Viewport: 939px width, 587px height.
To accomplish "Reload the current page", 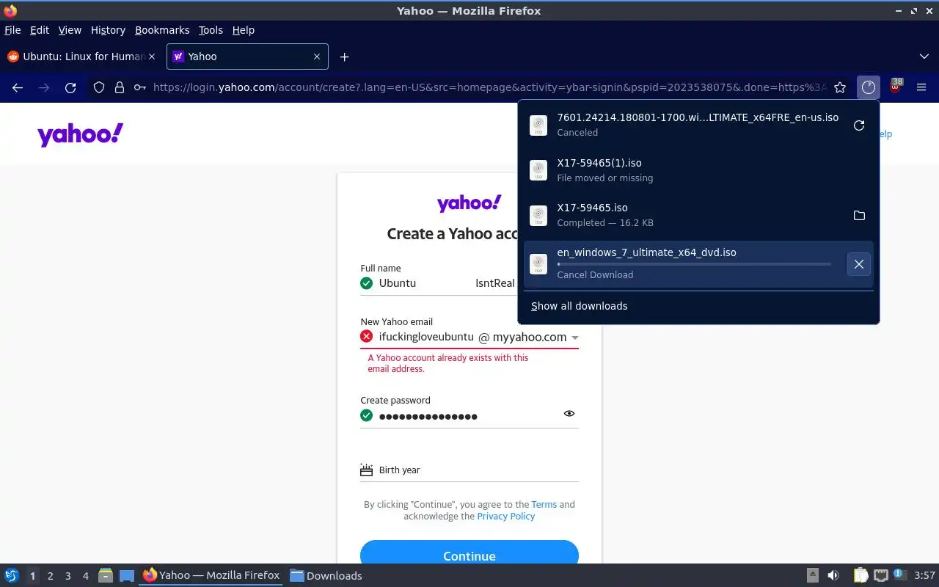I will pyautogui.click(x=70, y=87).
